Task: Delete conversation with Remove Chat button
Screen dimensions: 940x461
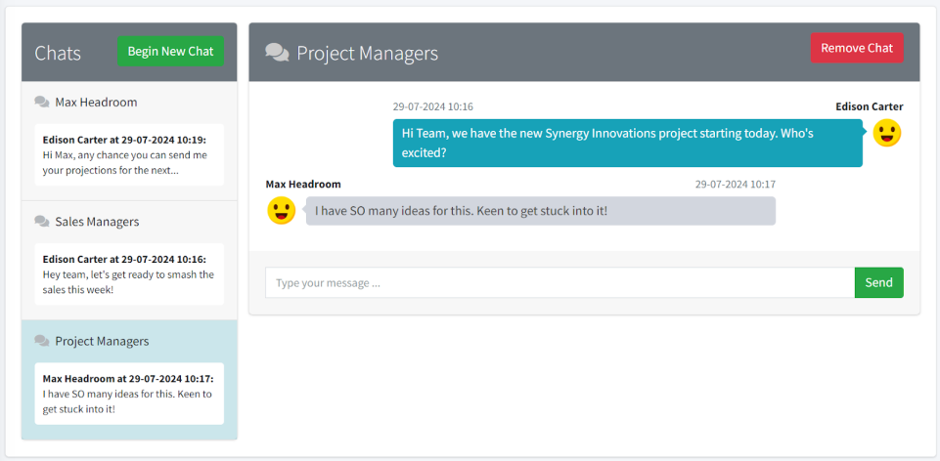Action: pos(857,48)
